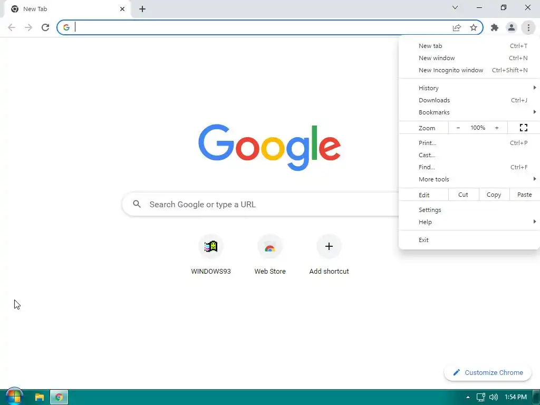The width and height of the screenshot is (540, 405).
Task: Bookmark this tab with the star icon
Action: pos(474,27)
